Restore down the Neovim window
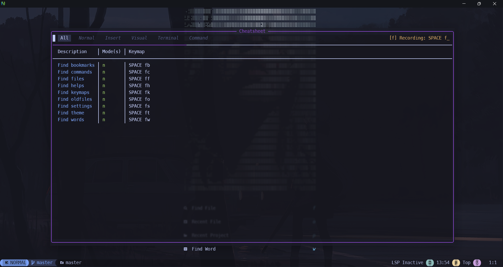Screen dimensions: 503x267 pyautogui.click(x=479, y=4)
